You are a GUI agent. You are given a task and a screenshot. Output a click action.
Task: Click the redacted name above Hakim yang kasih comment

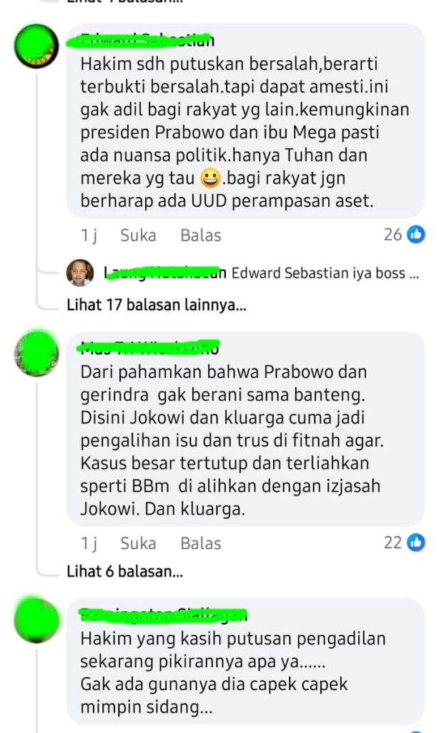(164, 614)
